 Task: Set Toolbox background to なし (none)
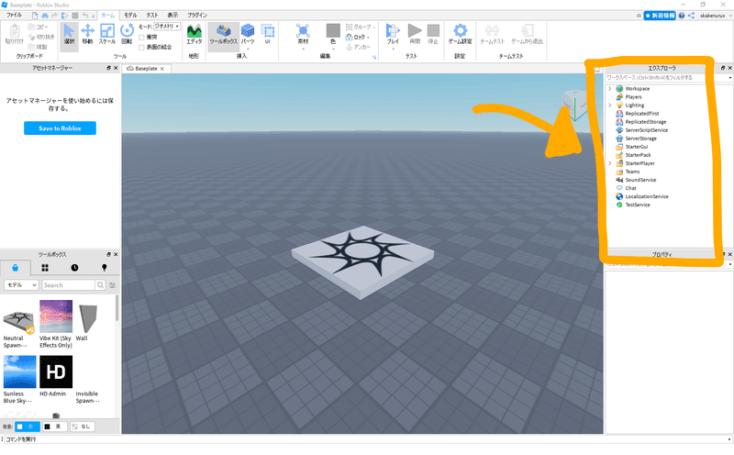tap(83, 427)
